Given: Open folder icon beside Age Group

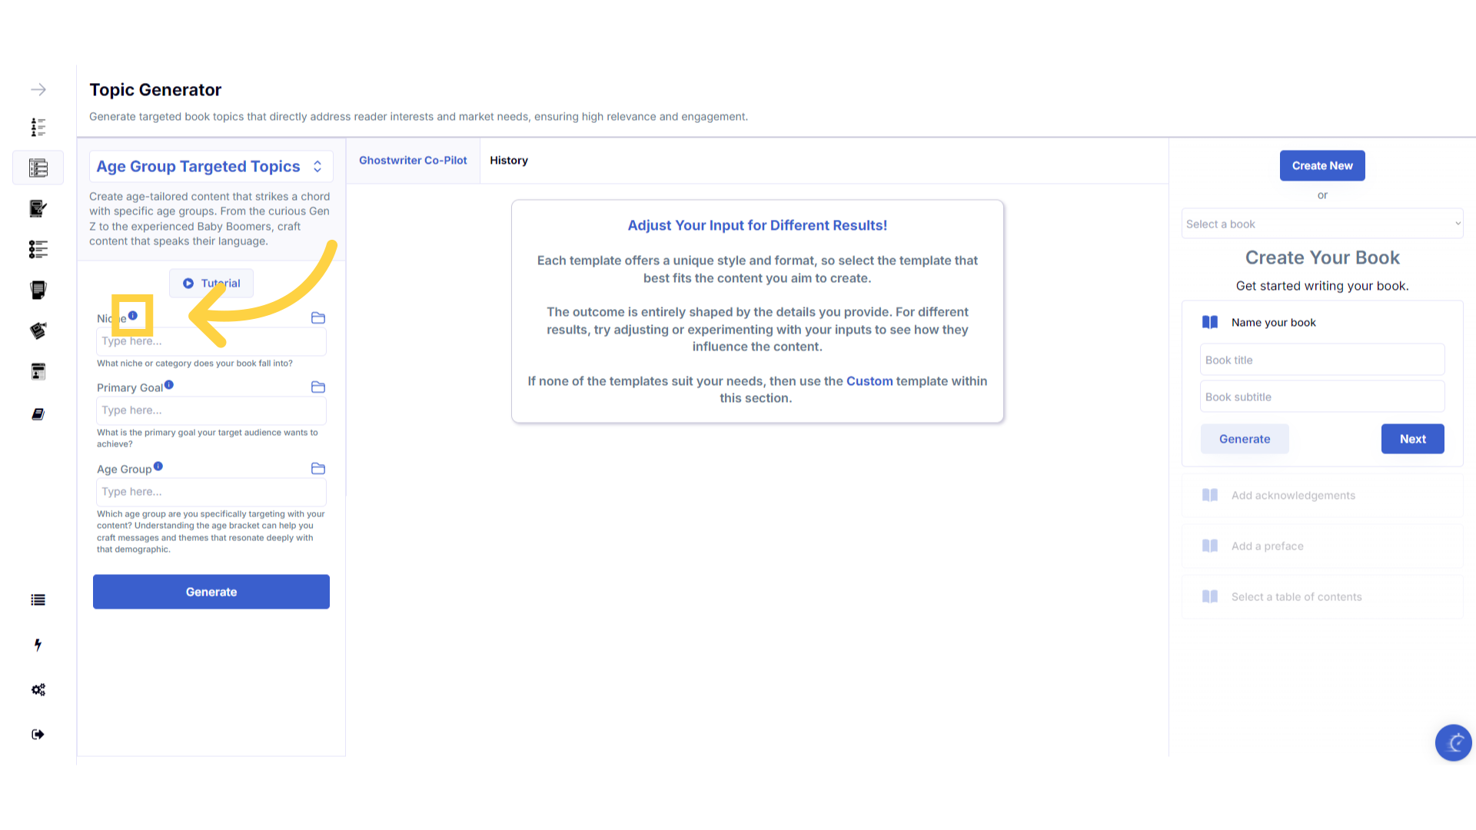Looking at the screenshot, I should click(318, 469).
